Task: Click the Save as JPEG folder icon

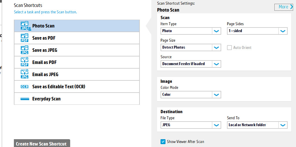Action: pyautogui.click(x=24, y=50)
